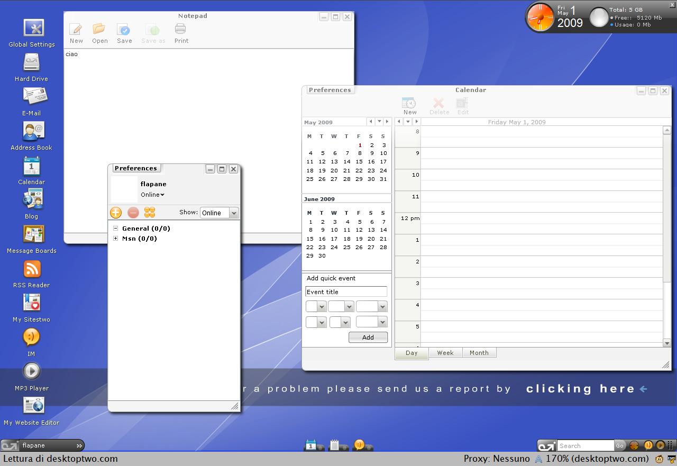Expand the Msn (0/0) group
This screenshot has height=466, width=677.
[115, 239]
